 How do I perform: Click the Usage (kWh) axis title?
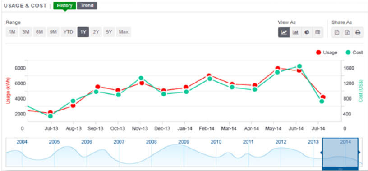click(8, 91)
